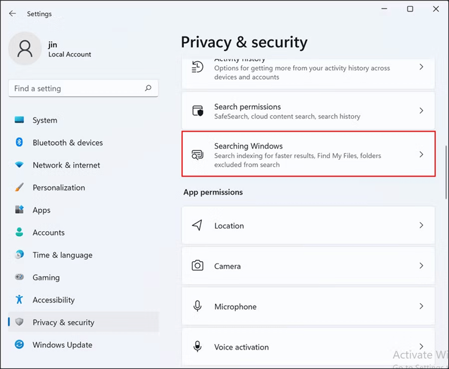Open Search permissions chevron arrow
The width and height of the screenshot is (449, 369).
tap(421, 110)
